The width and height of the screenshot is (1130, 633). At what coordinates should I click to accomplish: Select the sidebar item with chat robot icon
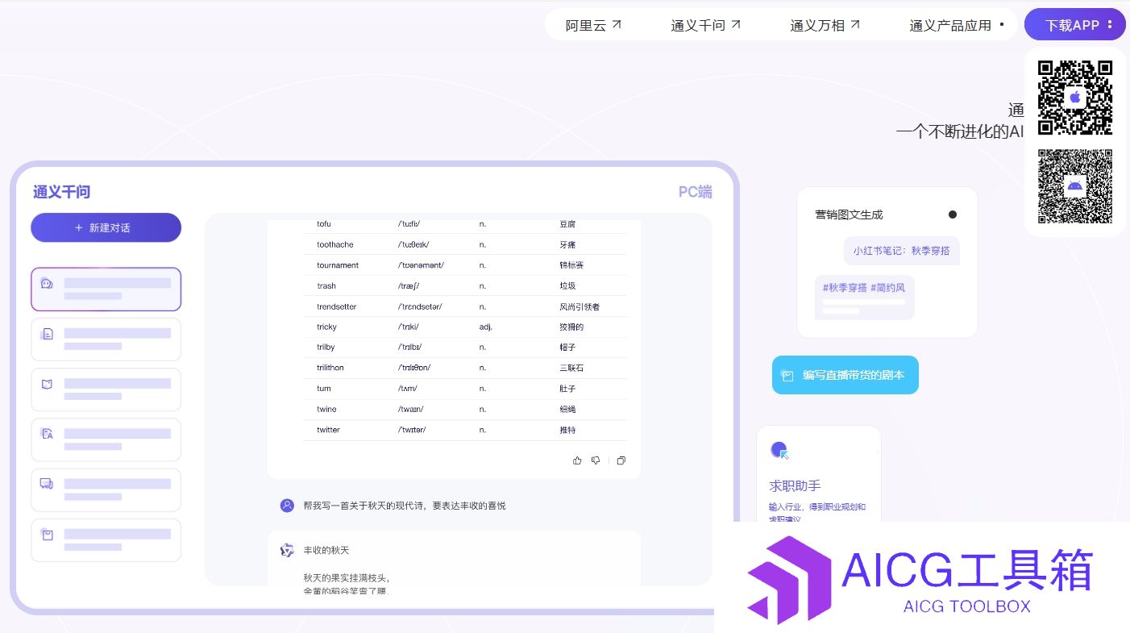pos(106,289)
